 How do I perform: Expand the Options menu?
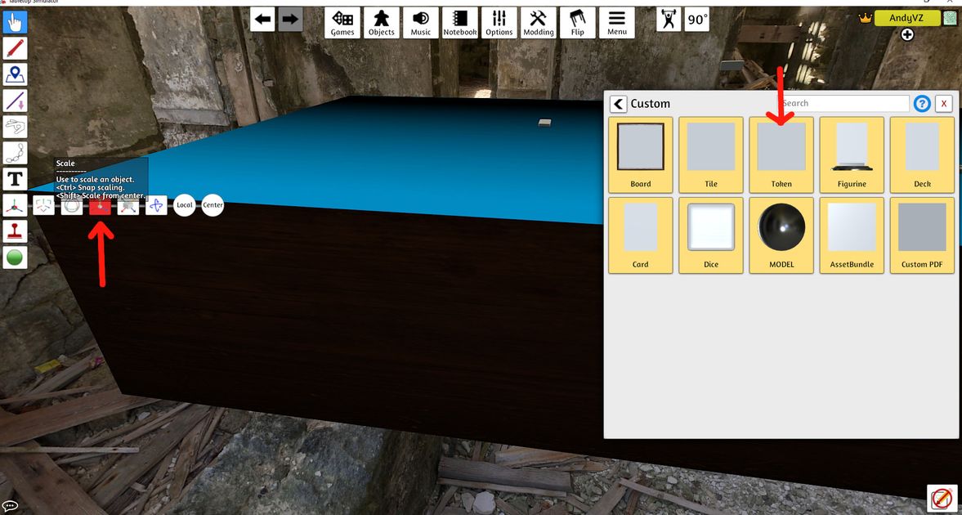coord(499,23)
